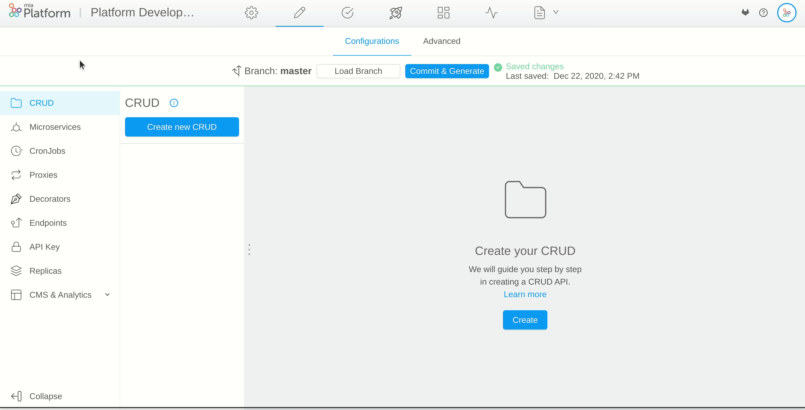Open the design section pencil icon

pyautogui.click(x=299, y=13)
